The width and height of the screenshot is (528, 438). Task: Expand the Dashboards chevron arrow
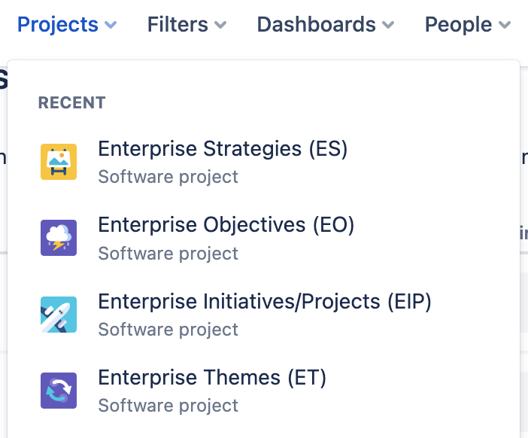pos(388,25)
